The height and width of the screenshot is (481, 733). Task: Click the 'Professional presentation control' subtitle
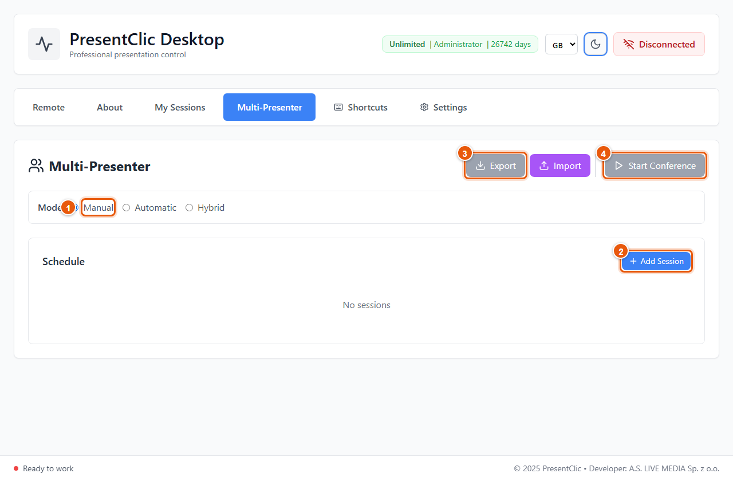[128, 55]
